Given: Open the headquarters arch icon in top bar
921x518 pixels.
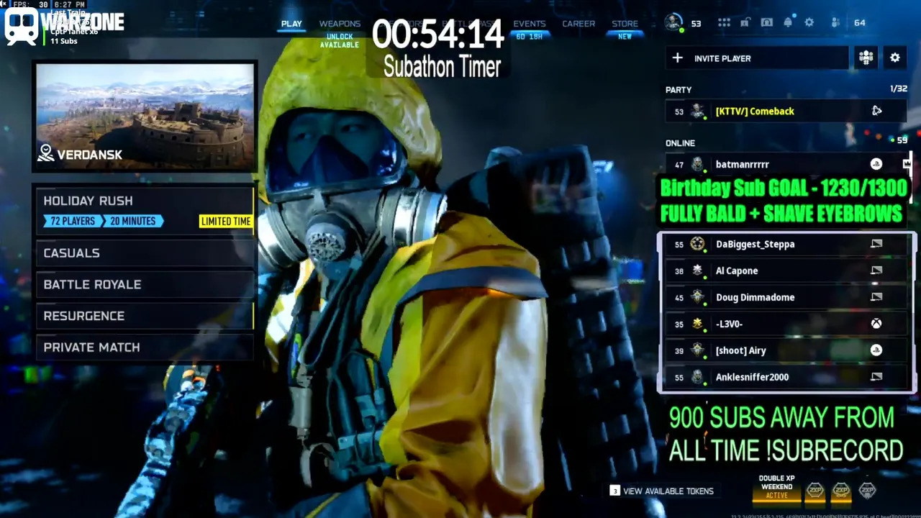Looking at the screenshot, I should [x=766, y=22].
